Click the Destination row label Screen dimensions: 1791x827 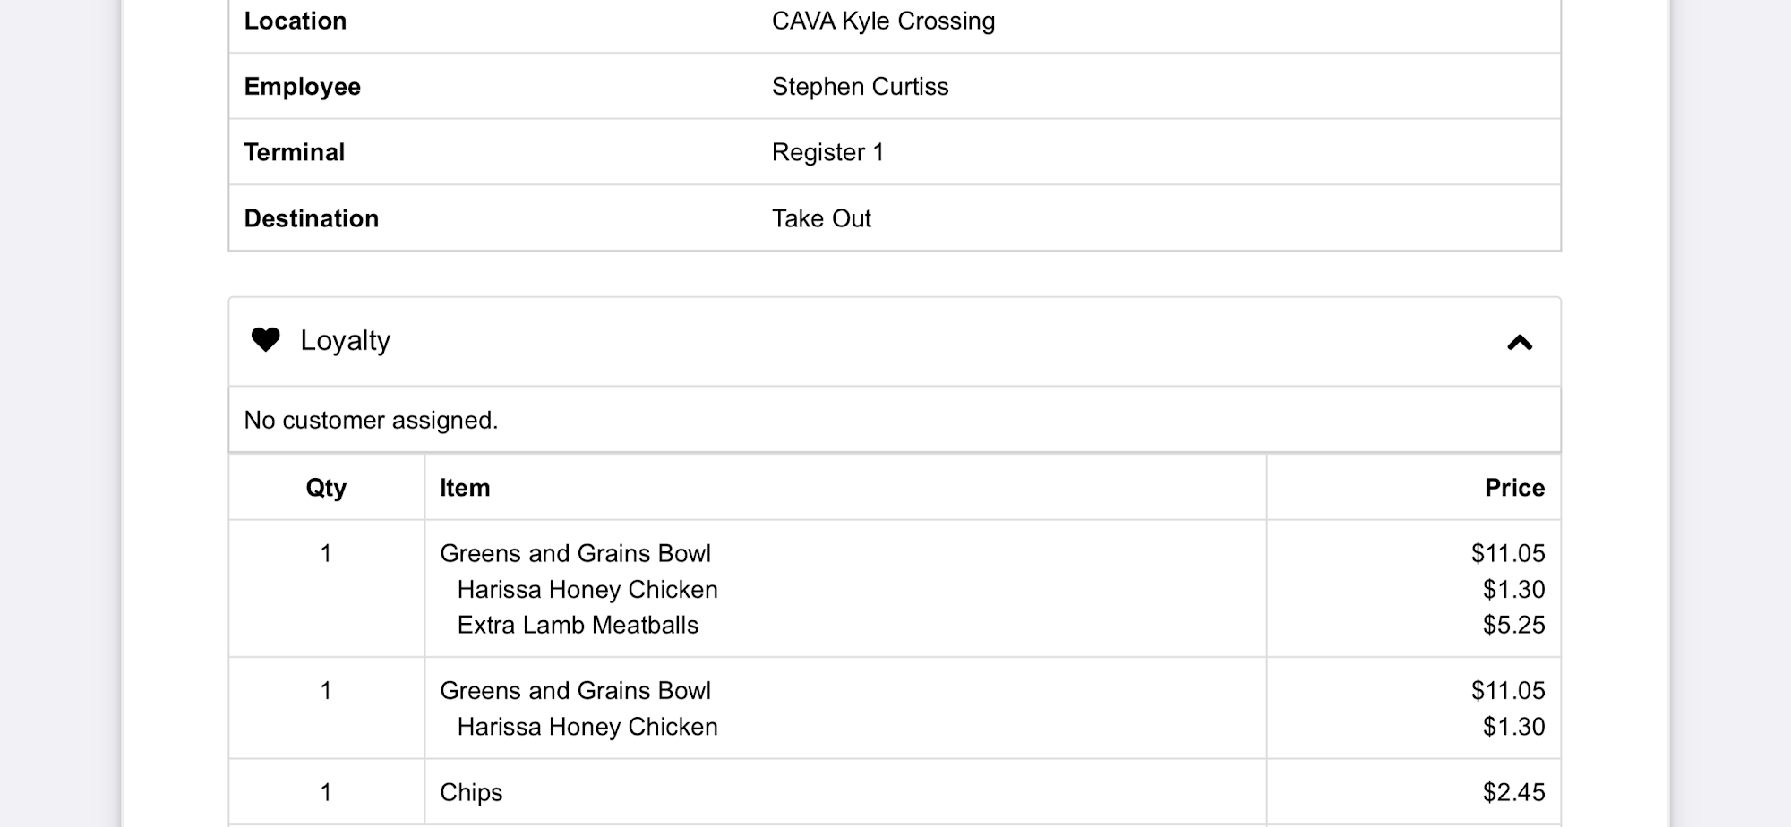[312, 218]
